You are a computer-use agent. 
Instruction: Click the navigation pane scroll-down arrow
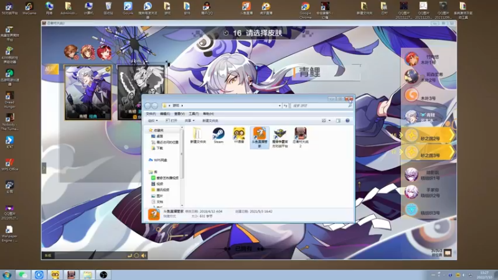pos(182,205)
